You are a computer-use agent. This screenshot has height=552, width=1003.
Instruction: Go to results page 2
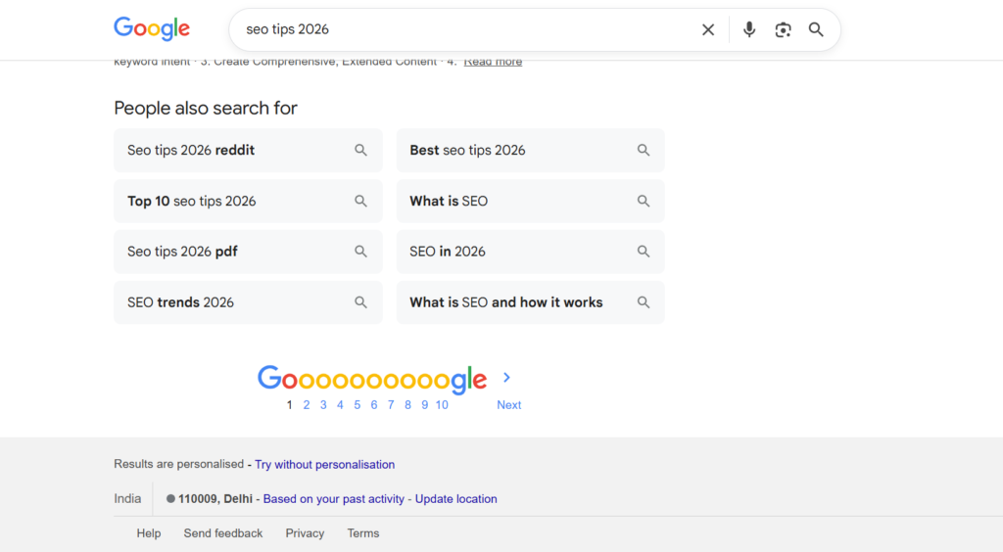(x=306, y=405)
